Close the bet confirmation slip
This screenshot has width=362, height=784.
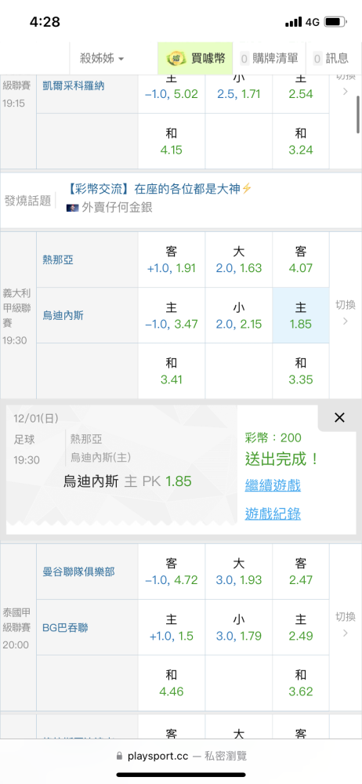[x=339, y=418]
